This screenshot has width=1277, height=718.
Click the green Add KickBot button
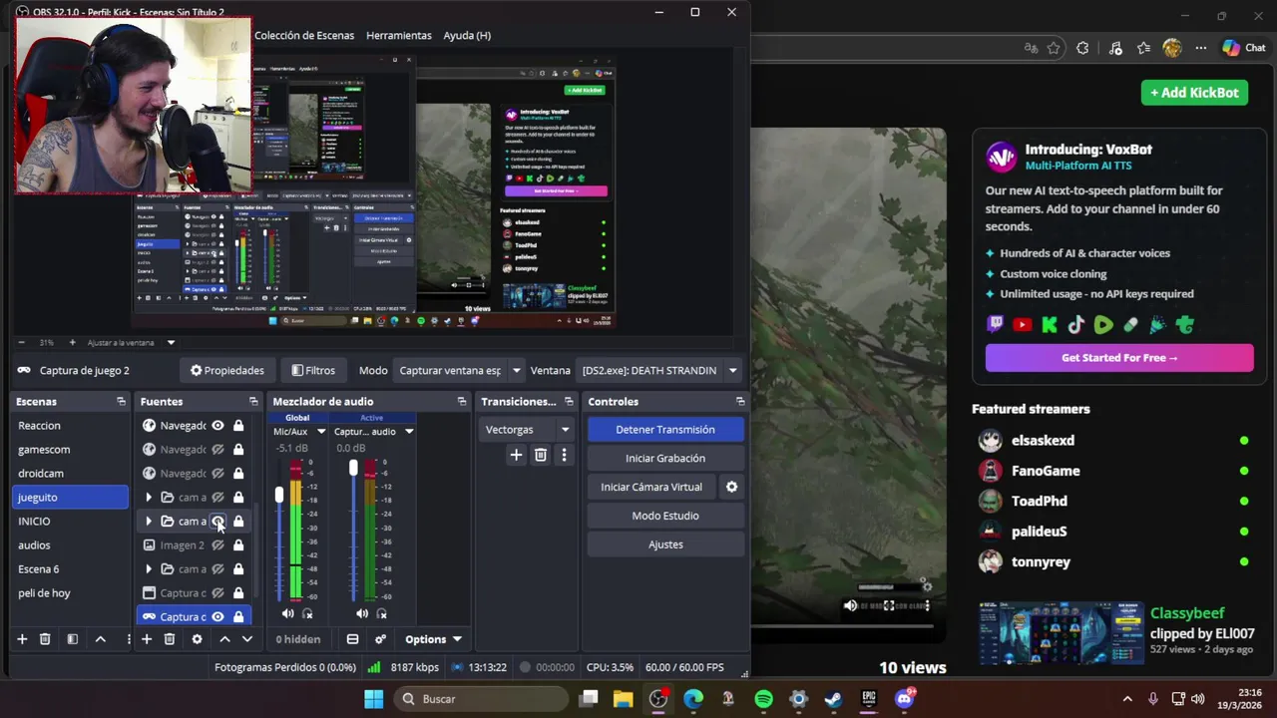click(x=1194, y=93)
